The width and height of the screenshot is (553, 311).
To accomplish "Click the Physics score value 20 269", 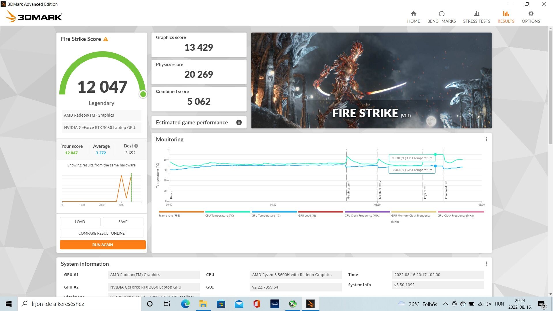I will point(199,74).
